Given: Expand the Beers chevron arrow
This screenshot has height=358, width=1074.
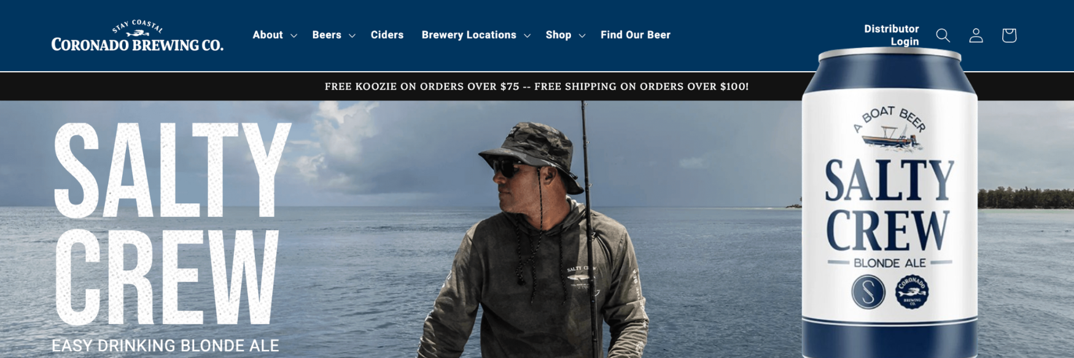Looking at the screenshot, I should pyautogui.click(x=352, y=36).
